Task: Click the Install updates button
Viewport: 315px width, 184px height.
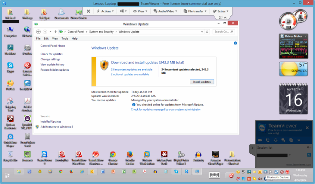Action: click(x=202, y=82)
